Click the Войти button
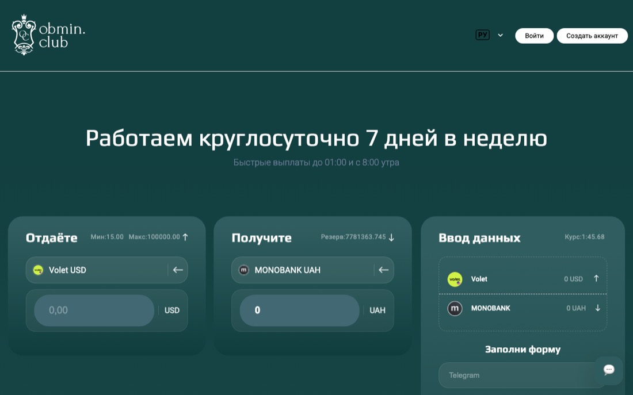 (x=534, y=36)
